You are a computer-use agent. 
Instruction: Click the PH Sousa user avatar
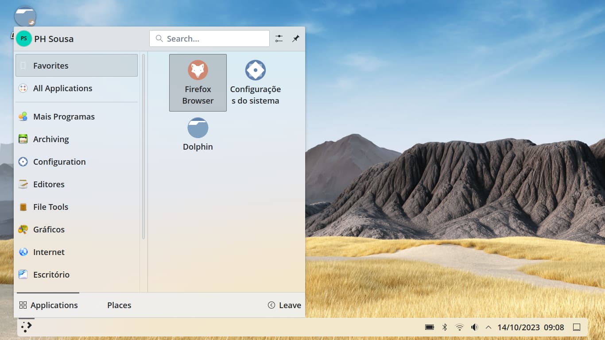tap(24, 39)
